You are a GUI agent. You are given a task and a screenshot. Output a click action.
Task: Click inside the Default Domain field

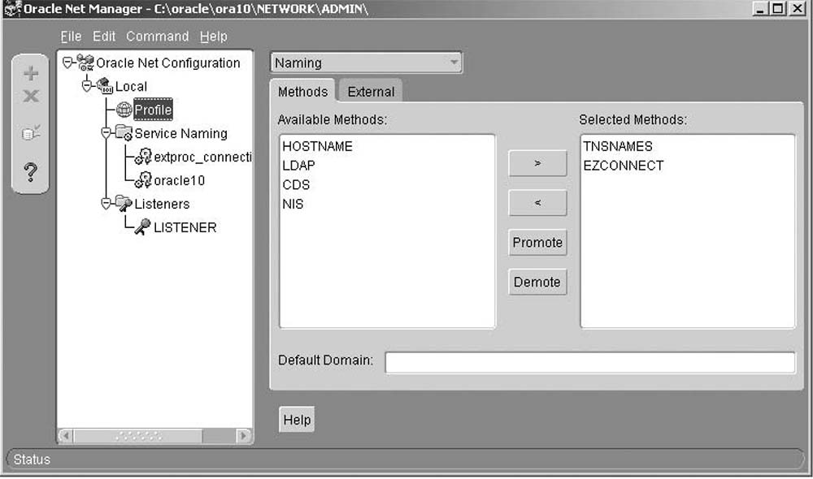(x=590, y=362)
